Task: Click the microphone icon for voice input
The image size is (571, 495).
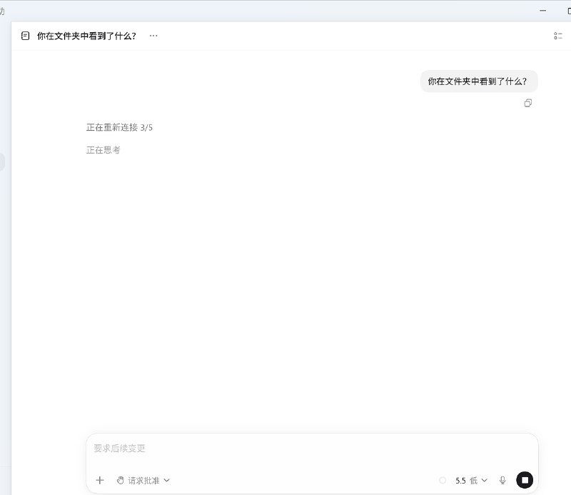Action: click(502, 481)
